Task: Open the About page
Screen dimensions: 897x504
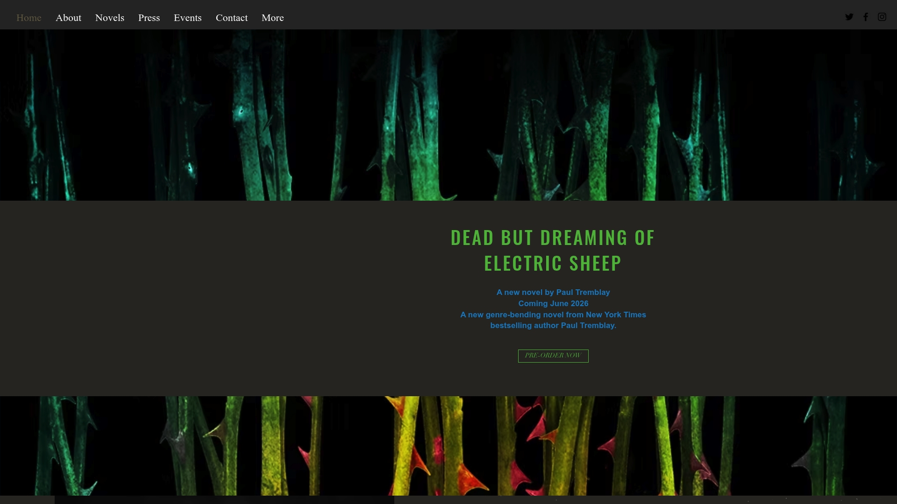Action: (x=68, y=18)
